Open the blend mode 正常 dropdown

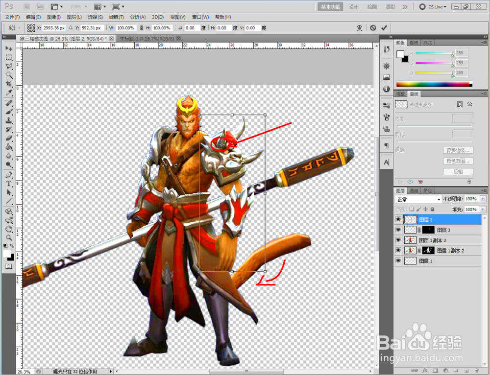[x=418, y=199]
